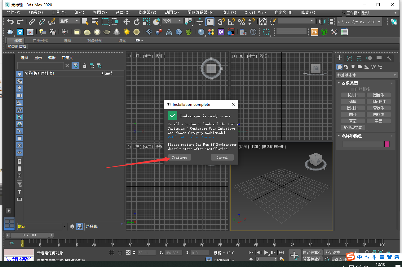Collapse the 对象类型 rollout
402x267 pixels.
pyautogui.click(x=349, y=83)
